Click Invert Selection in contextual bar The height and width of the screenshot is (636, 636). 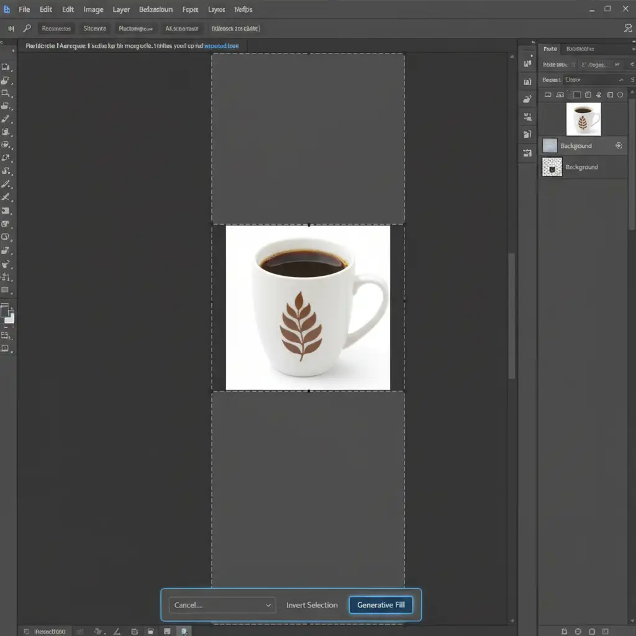coord(312,605)
